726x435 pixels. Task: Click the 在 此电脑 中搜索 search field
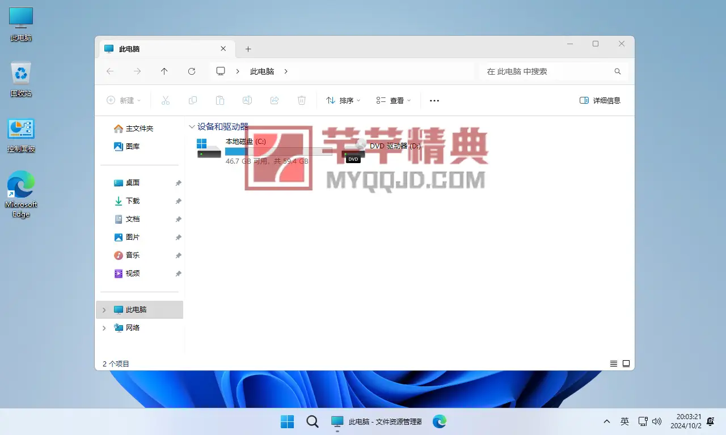coord(544,72)
